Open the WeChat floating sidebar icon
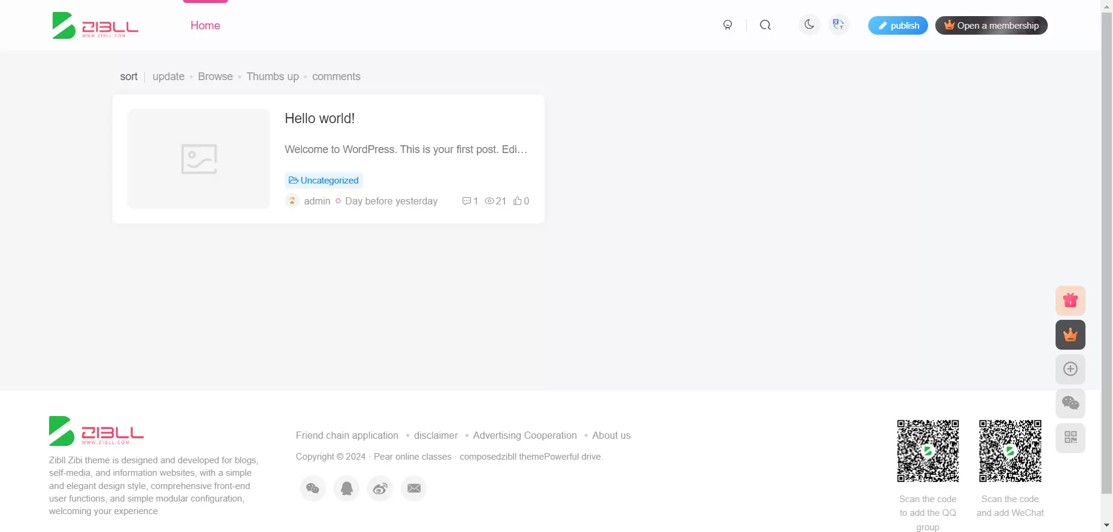 pos(1071,403)
